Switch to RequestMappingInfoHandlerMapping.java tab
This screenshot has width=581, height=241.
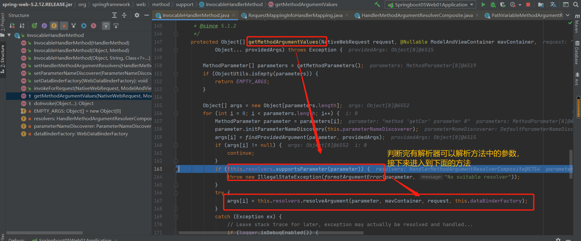(295, 15)
